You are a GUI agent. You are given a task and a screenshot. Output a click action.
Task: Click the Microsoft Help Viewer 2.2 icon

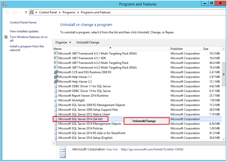point(56,82)
